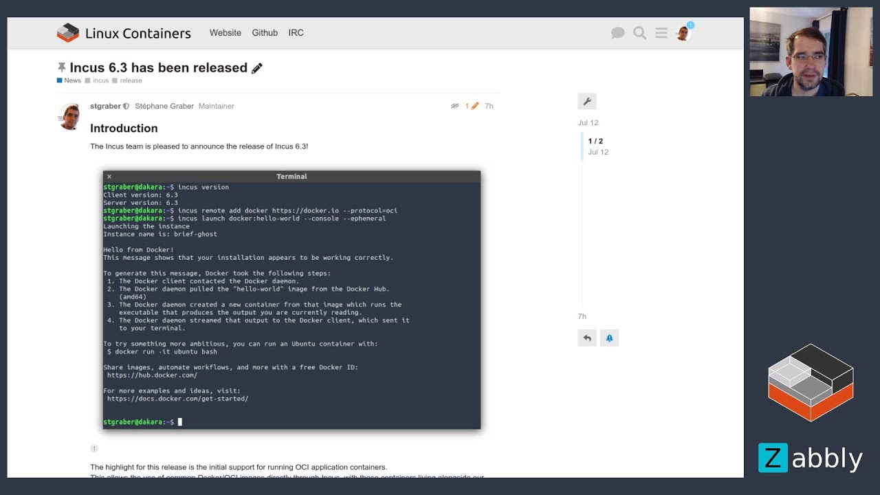Click the incus tag
880x495 pixels.
pos(100,80)
